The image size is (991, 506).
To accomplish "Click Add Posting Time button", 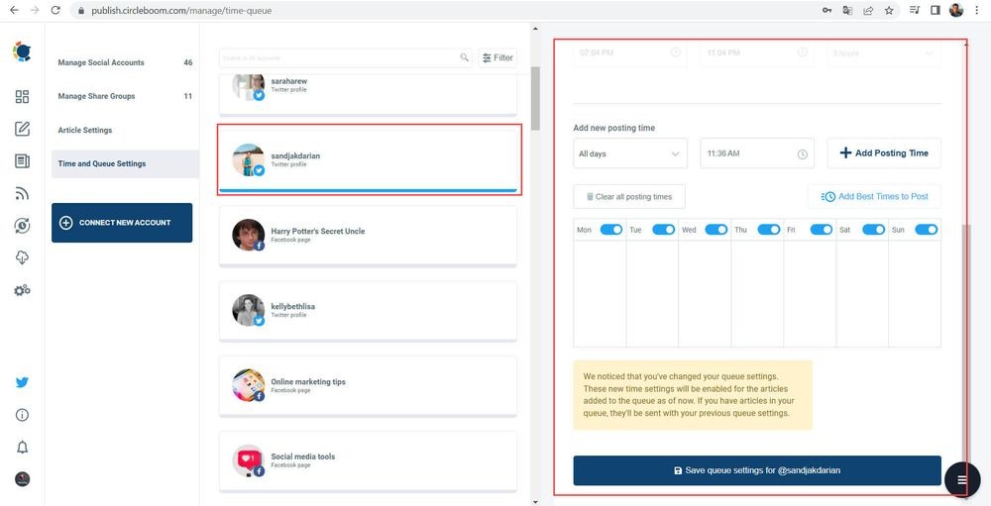I will (x=884, y=152).
